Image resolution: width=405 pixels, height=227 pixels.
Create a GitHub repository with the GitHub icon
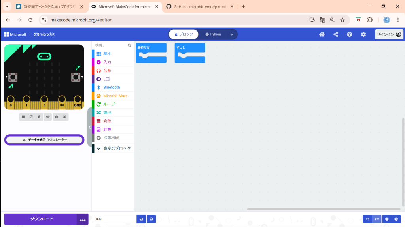coord(151,219)
